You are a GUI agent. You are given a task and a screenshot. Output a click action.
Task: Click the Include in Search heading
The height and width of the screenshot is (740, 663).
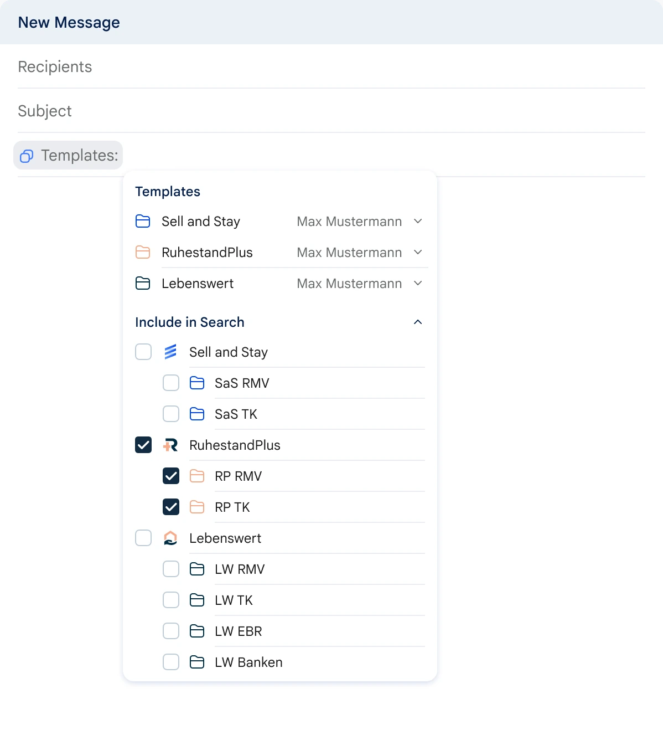point(190,322)
